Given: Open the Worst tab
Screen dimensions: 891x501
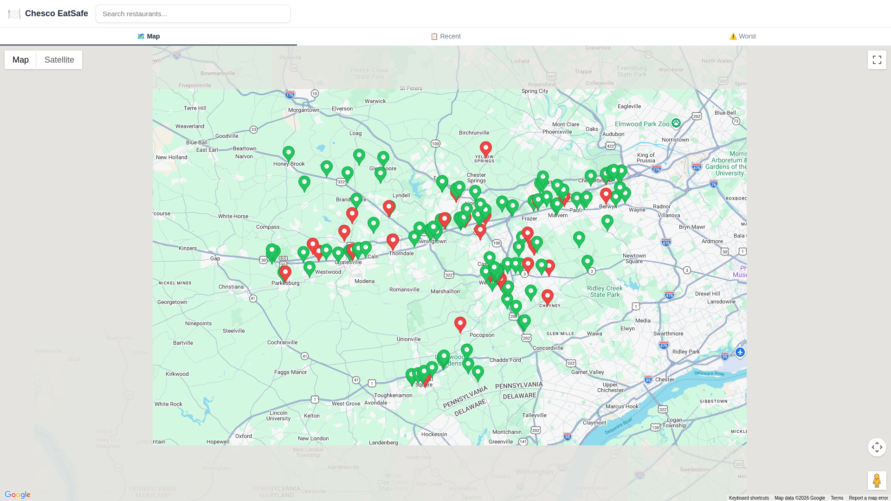Looking at the screenshot, I should 742,36.
